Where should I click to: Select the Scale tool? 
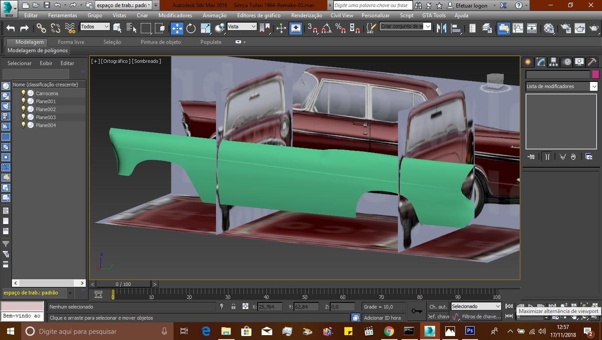coord(205,28)
